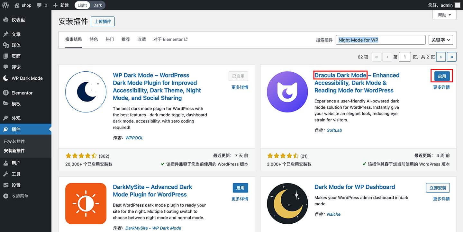Go to next page arrow
Screen dimensions: 463x232
pyautogui.click(x=441, y=57)
